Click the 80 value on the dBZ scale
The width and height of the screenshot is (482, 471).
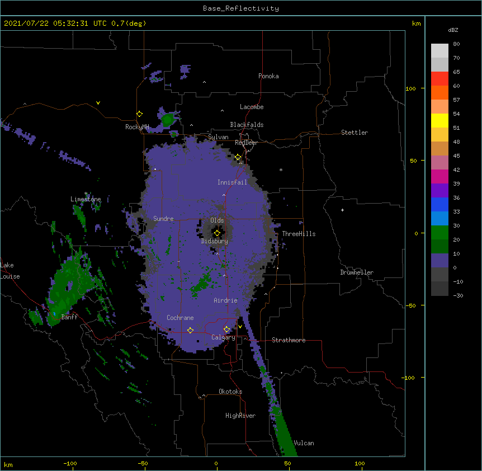pos(456,44)
